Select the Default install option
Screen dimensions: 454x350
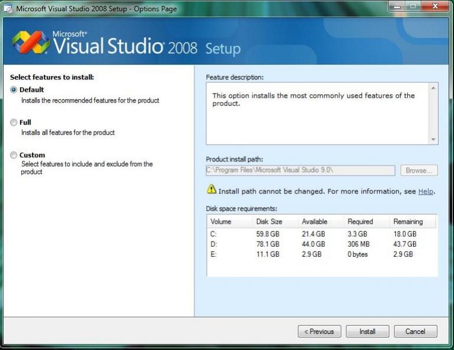click(x=14, y=90)
